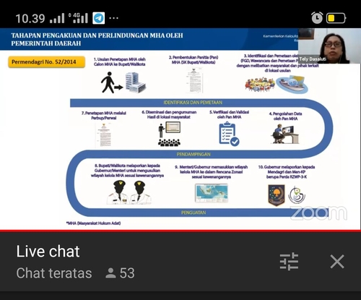Tap the Live chat heading
361x300 pixels.
[x=48, y=252]
